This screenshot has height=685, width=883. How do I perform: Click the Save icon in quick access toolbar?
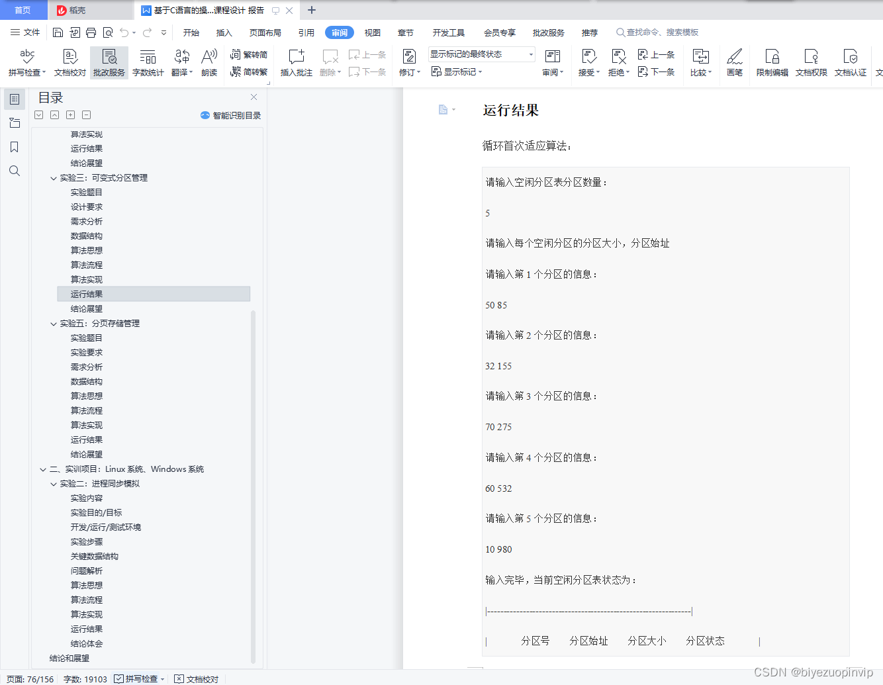point(58,32)
